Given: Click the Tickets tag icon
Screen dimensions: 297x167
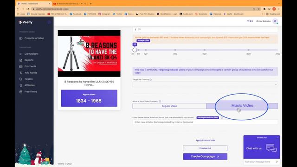Looking at the screenshot, I should tap(20, 79).
